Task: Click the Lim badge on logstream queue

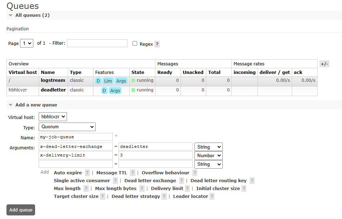Action: click(108, 81)
